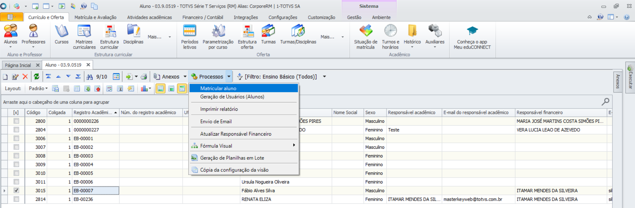Click the printer icon in toolbar
Screen dimensions: 635x208
click(144, 77)
